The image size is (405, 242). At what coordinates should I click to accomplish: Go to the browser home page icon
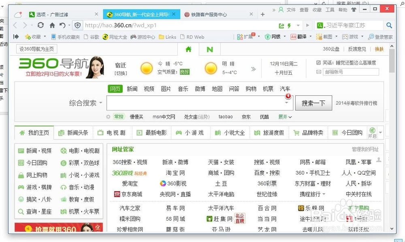click(x=52, y=25)
